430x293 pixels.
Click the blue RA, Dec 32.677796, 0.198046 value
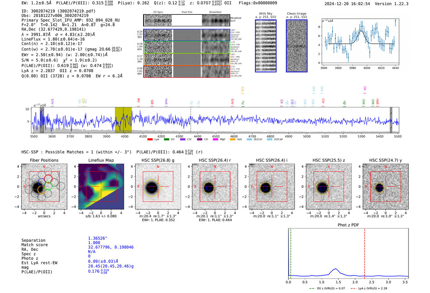coord(111,247)
